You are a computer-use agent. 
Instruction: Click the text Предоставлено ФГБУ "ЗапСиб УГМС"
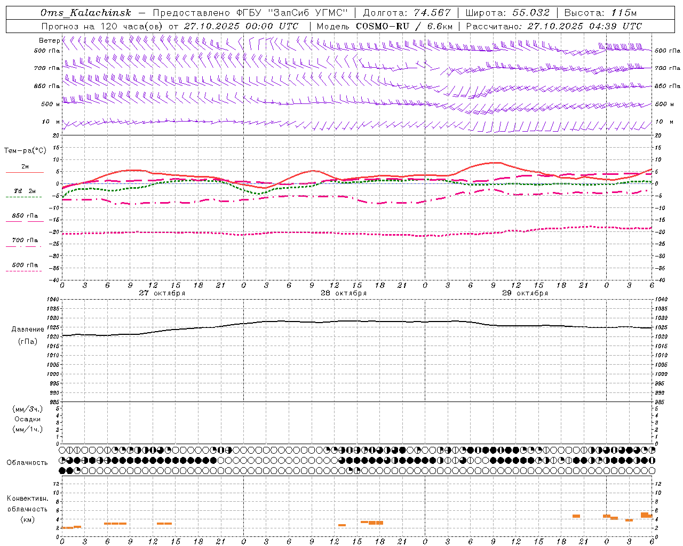pos(250,13)
